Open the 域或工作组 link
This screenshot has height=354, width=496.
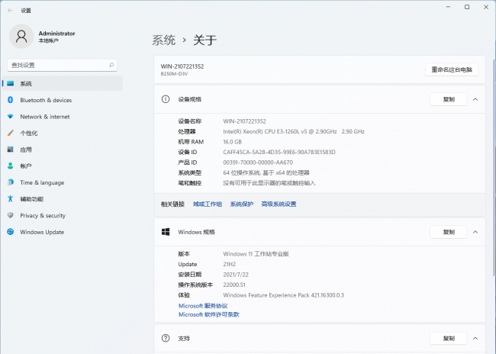pos(208,204)
